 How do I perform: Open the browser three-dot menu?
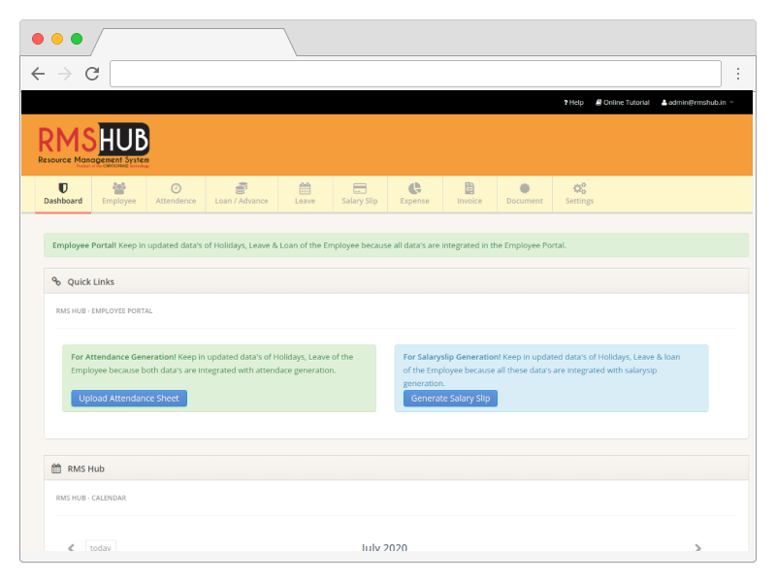pyautogui.click(x=738, y=74)
